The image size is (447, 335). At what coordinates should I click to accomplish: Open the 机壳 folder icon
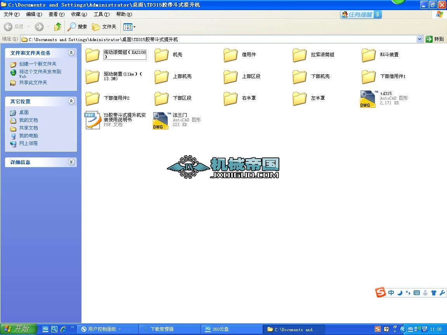(x=161, y=55)
